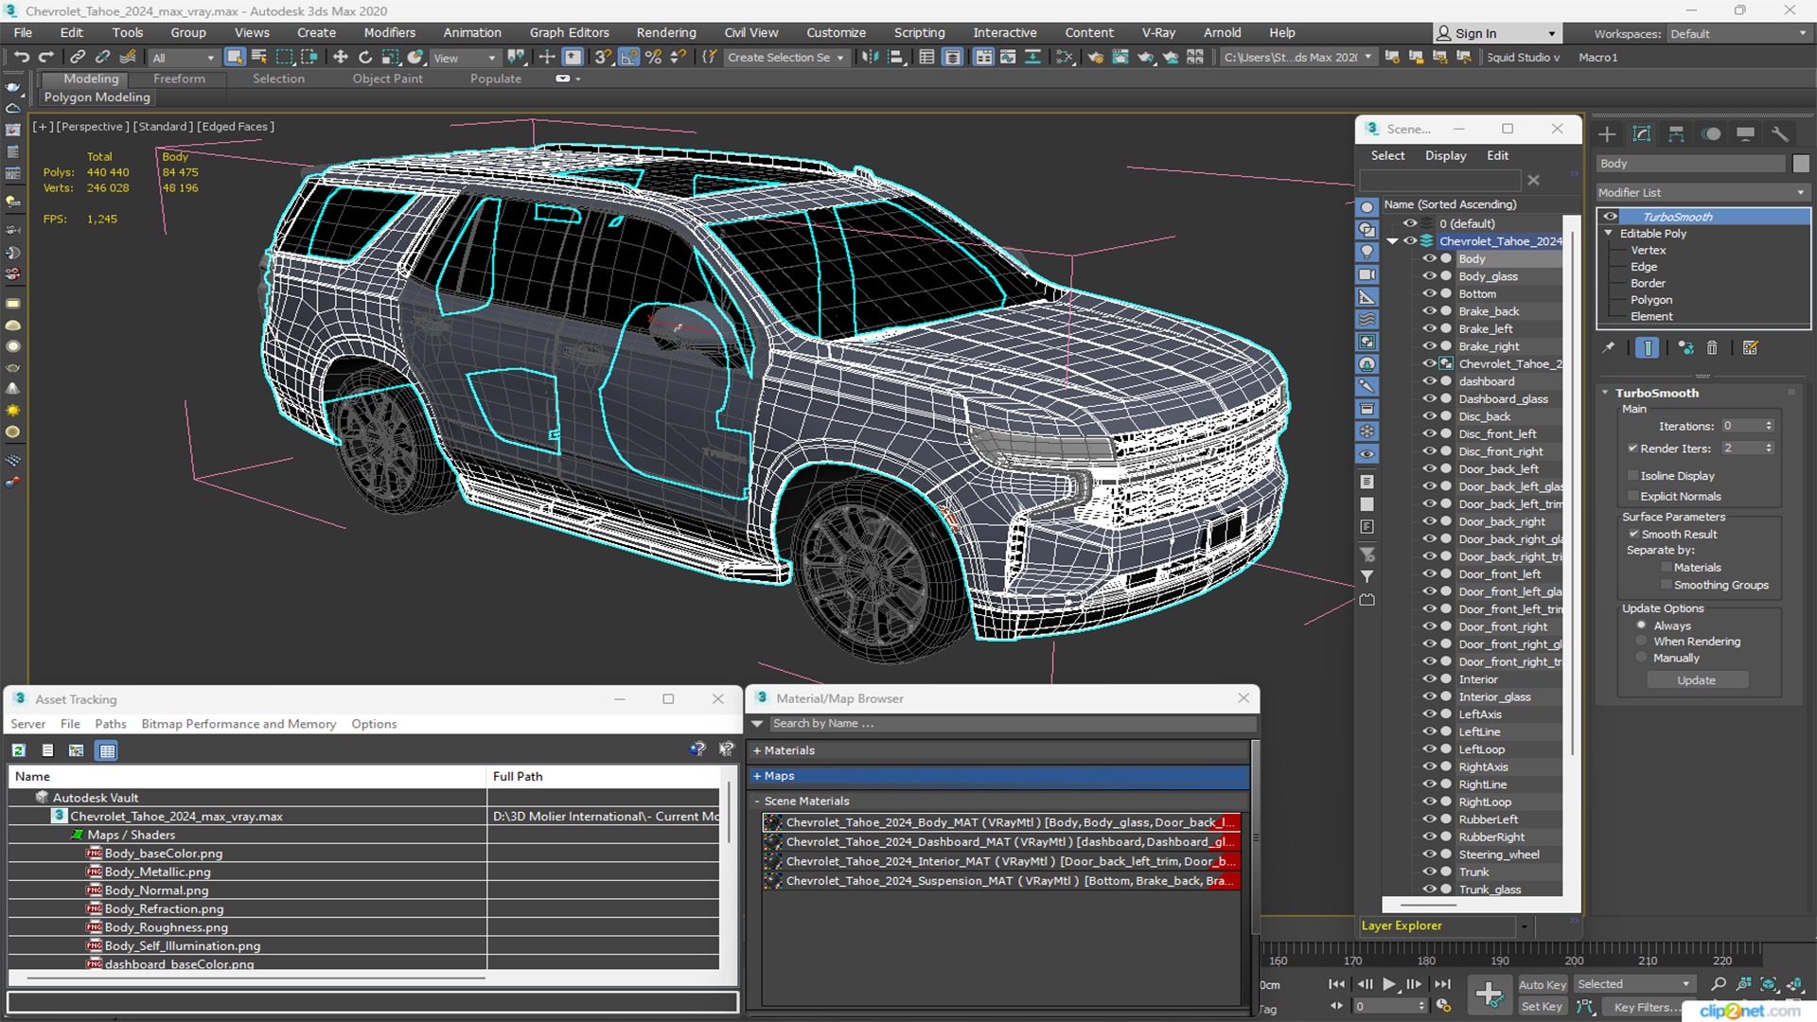Select the Select and Link tool
The image size is (1817, 1022).
78,58
